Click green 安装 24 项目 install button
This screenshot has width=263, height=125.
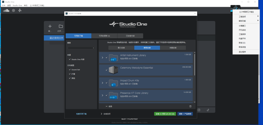pyautogui.click(x=165, y=114)
